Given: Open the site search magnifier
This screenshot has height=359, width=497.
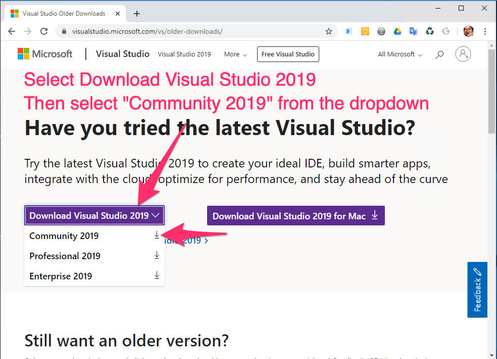Looking at the screenshot, I should click(x=439, y=54).
